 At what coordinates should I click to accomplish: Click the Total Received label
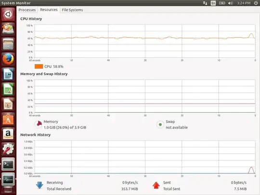pos(59,189)
